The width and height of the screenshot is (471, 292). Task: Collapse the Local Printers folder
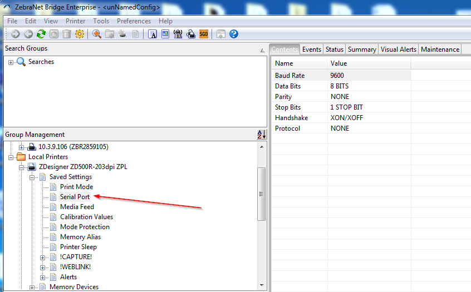point(12,157)
